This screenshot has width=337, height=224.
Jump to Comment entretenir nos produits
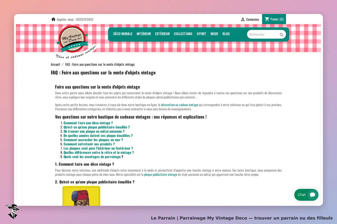[89, 144]
